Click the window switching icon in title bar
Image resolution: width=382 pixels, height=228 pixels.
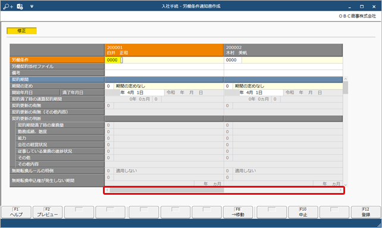click(20, 7)
